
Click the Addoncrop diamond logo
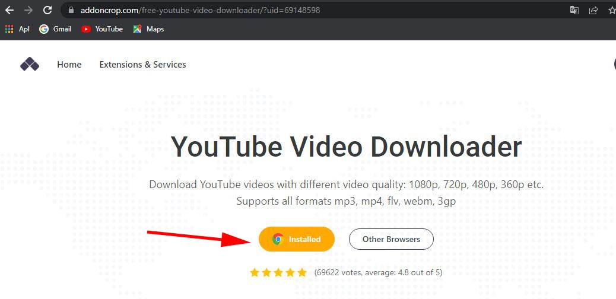point(30,64)
